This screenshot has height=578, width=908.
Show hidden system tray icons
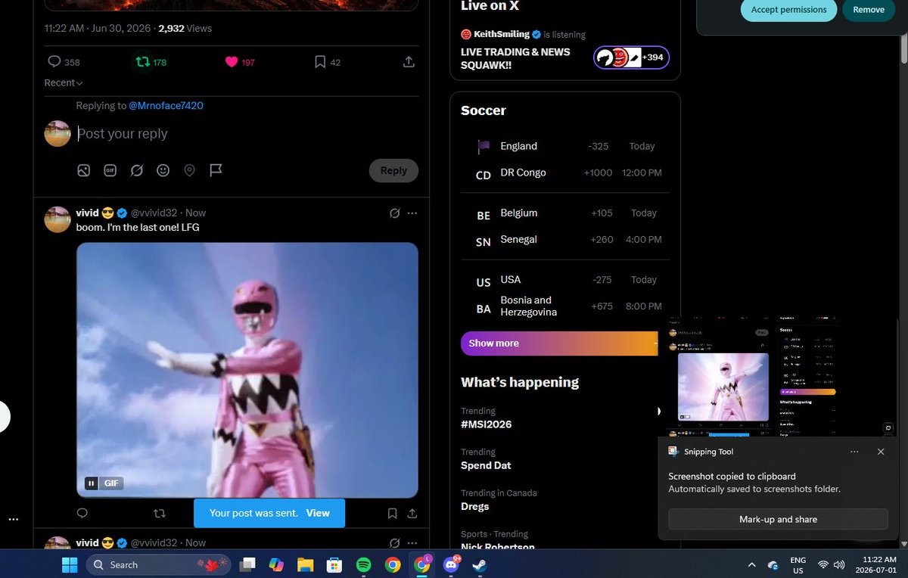752,565
